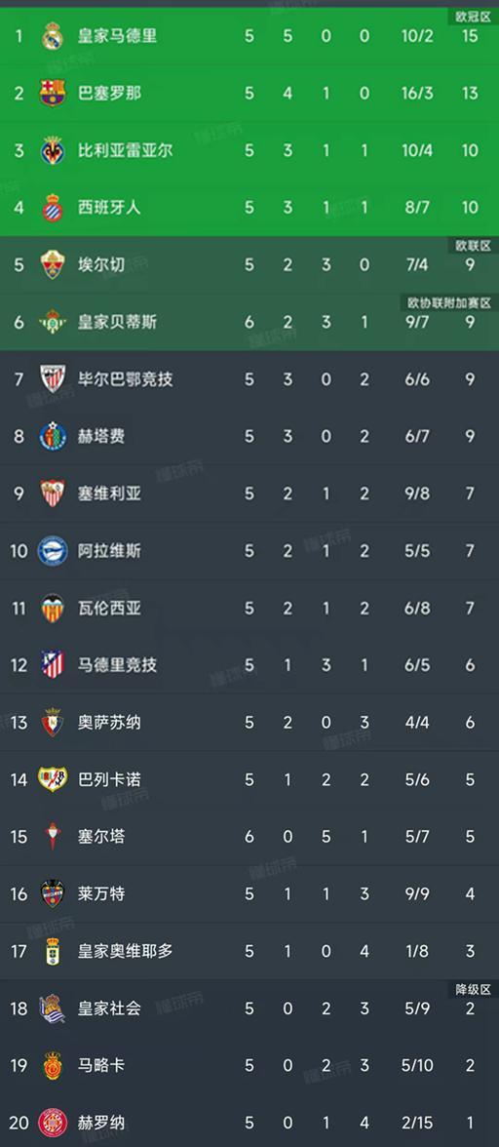Click the Girona crest at rank 20
This screenshot has width=499, height=1147.
tap(53, 1122)
